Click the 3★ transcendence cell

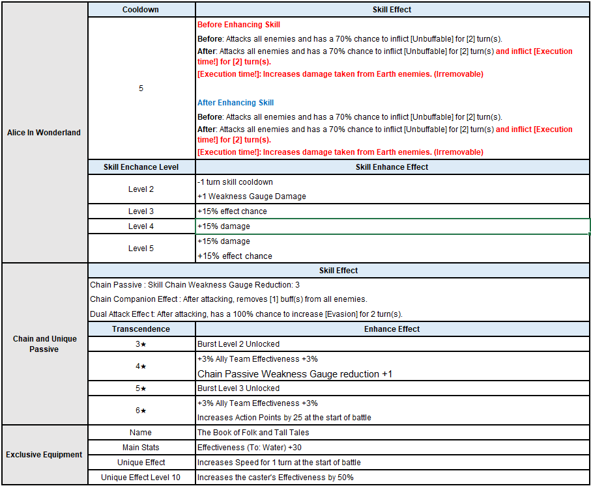click(141, 344)
